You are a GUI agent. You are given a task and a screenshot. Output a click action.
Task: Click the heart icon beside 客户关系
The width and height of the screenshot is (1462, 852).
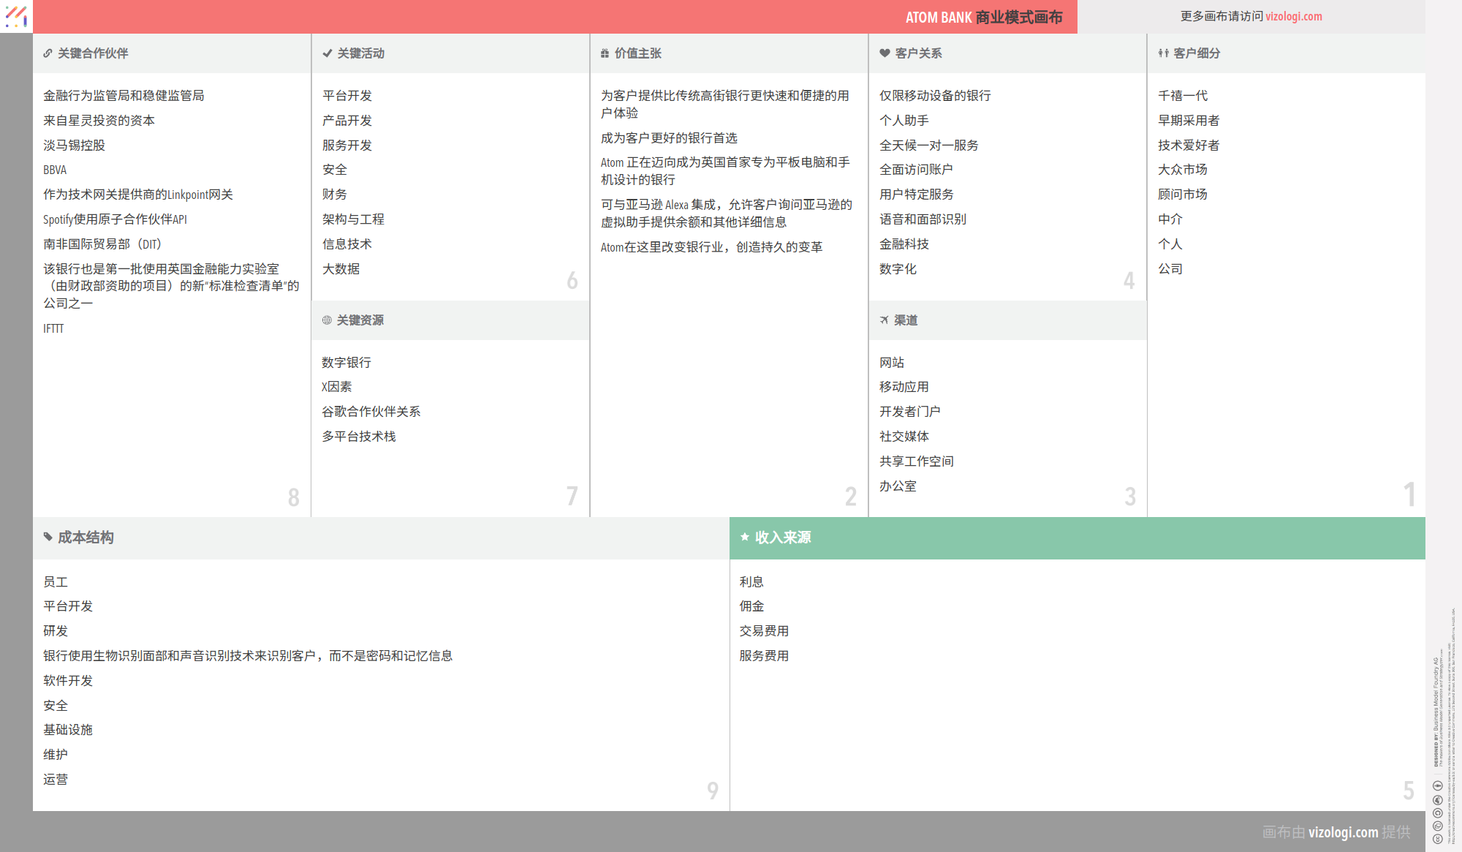pos(885,53)
